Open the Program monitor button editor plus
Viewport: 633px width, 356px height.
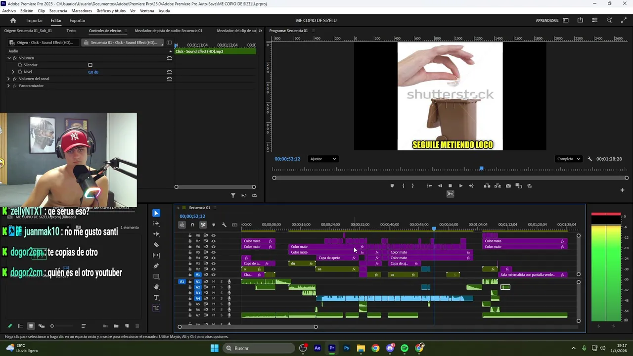click(x=622, y=190)
